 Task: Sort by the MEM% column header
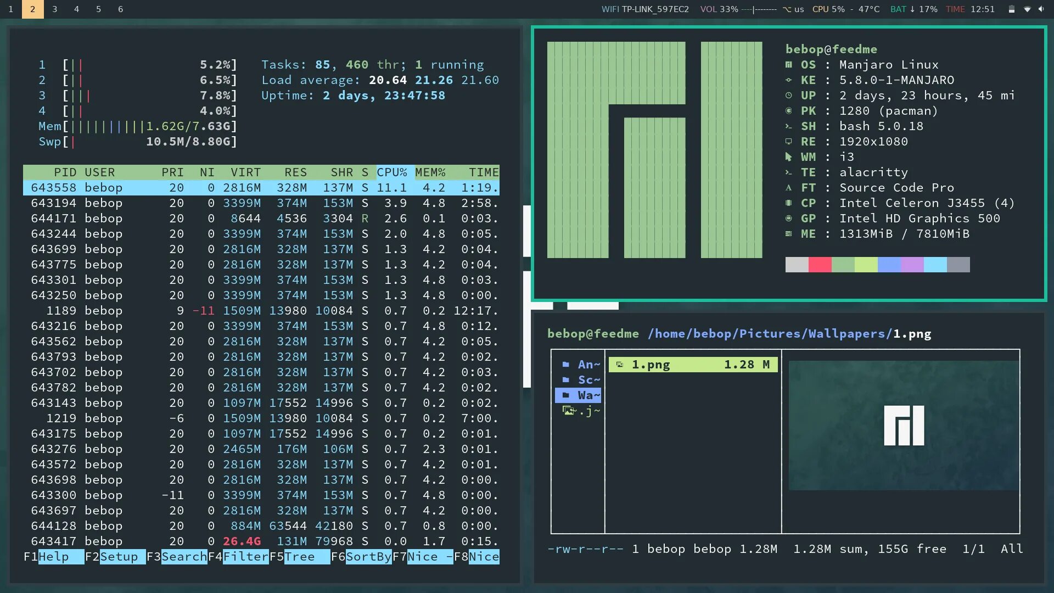click(x=430, y=172)
